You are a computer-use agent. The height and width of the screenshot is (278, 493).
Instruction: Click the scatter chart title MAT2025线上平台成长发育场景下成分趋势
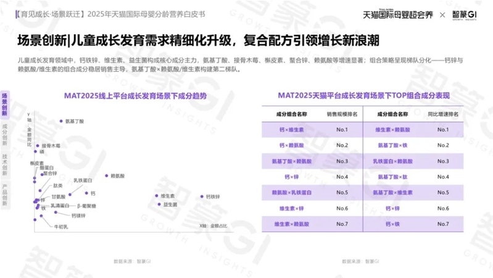(x=135, y=96)
